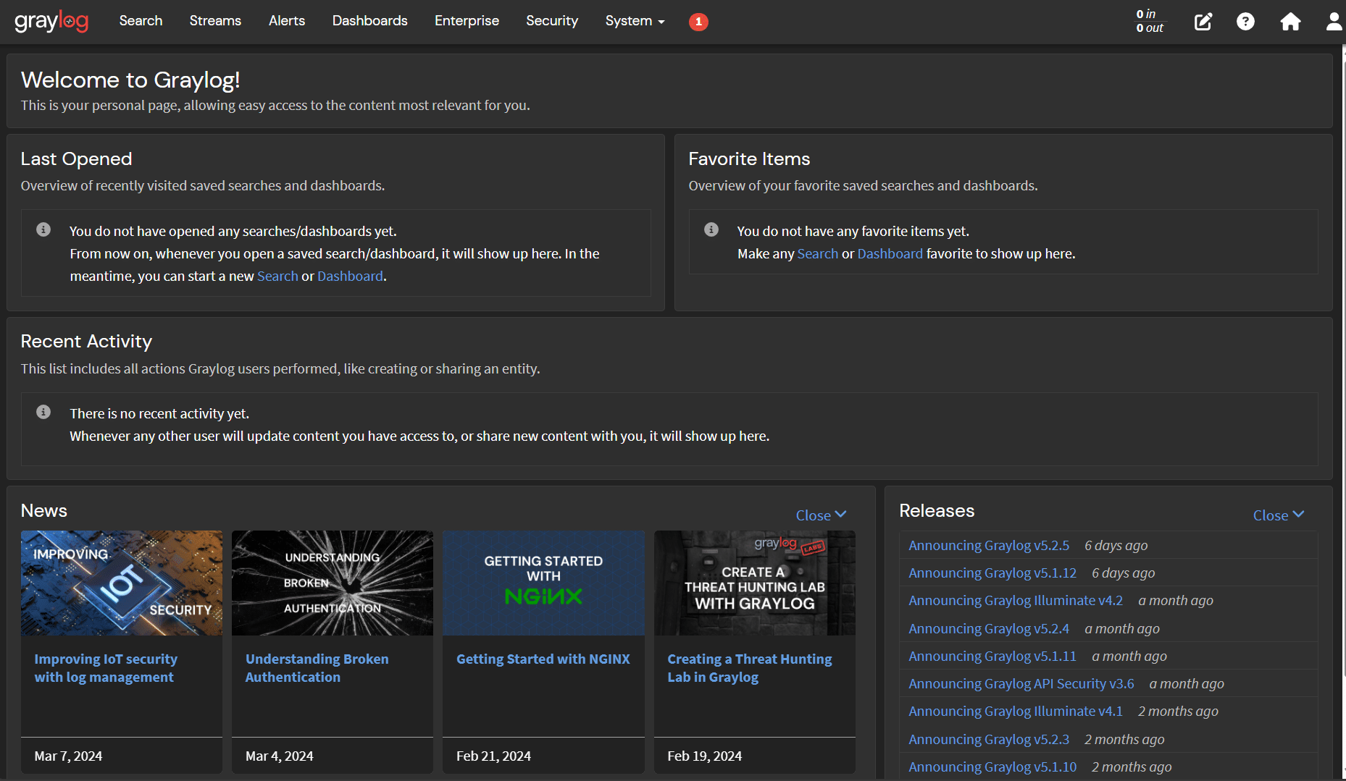Open Announcing Graylog Illuminate v4.1 release
The width and height of the screenshot is (1346, 781).
tap(1016, 711)
